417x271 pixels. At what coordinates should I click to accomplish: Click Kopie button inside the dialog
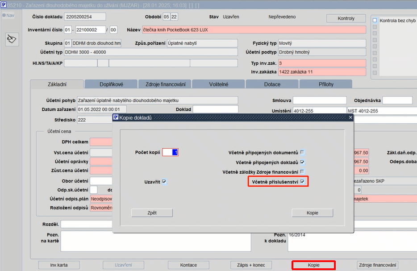pyautogui.click(x=312, y=213)
